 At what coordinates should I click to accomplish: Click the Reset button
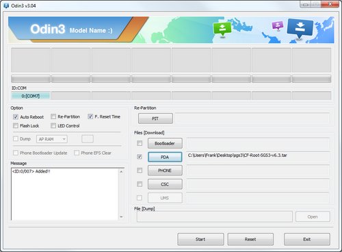(250, 239)
